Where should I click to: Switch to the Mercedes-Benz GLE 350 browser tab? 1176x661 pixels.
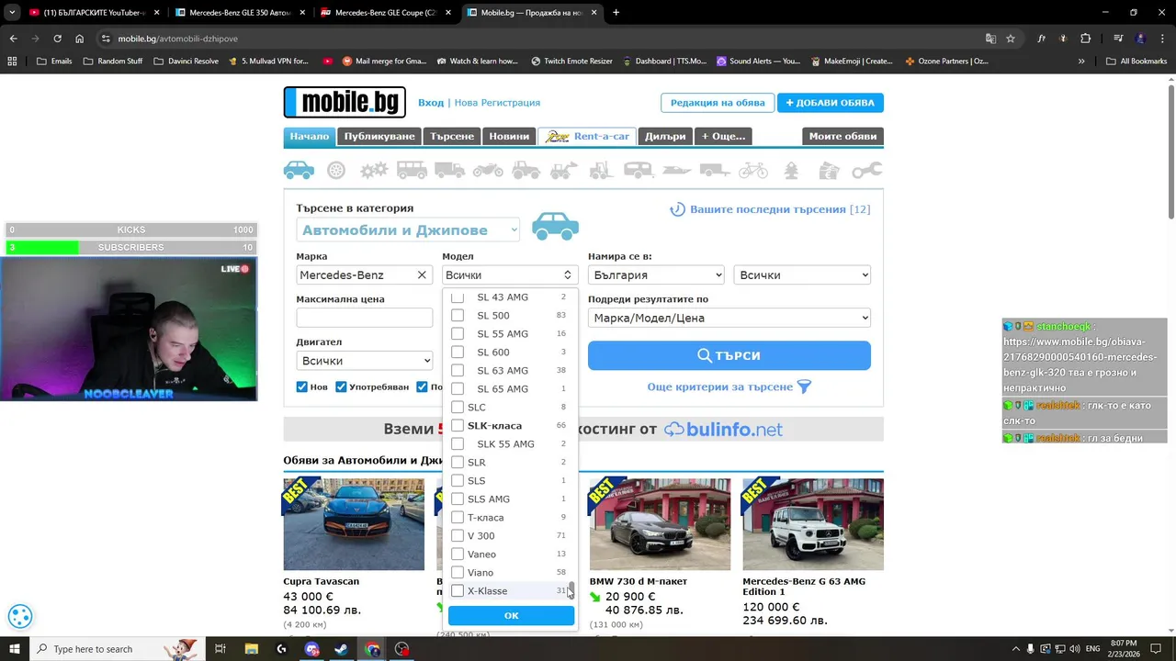pos(239,13)
